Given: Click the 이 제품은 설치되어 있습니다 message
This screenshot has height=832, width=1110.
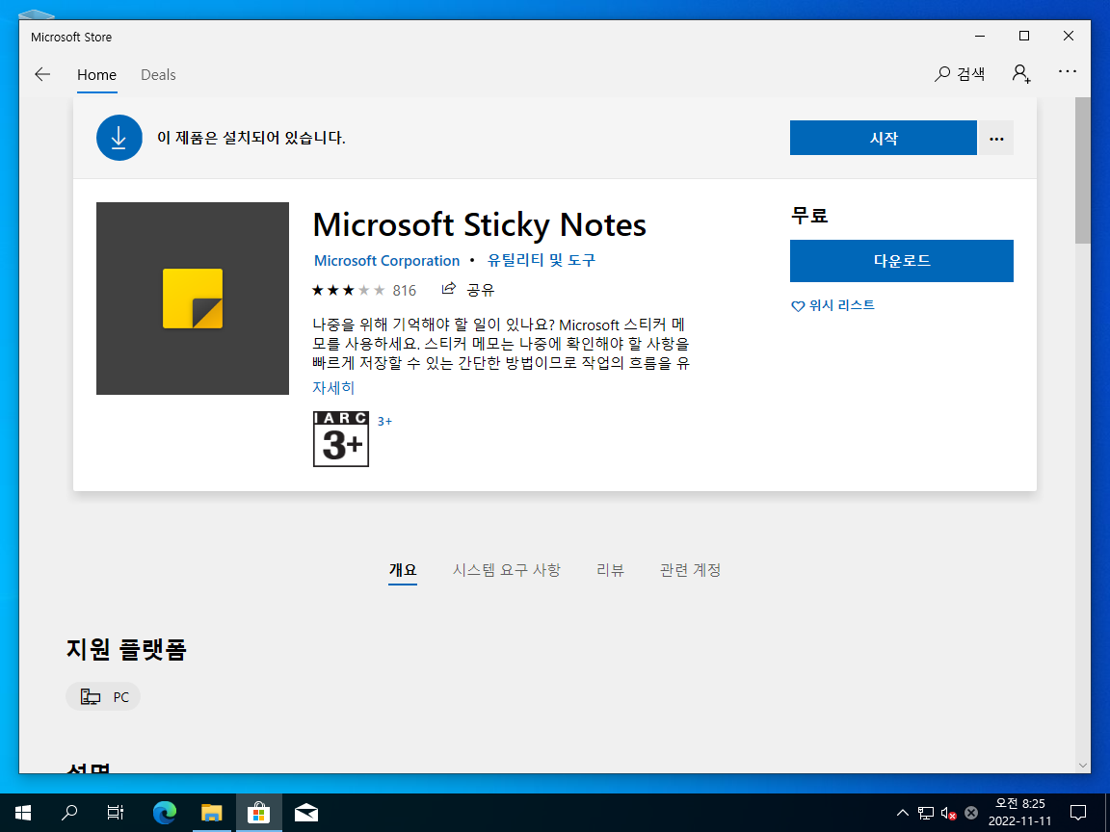Looking at the screenshot, I should [x=251, y=138].
